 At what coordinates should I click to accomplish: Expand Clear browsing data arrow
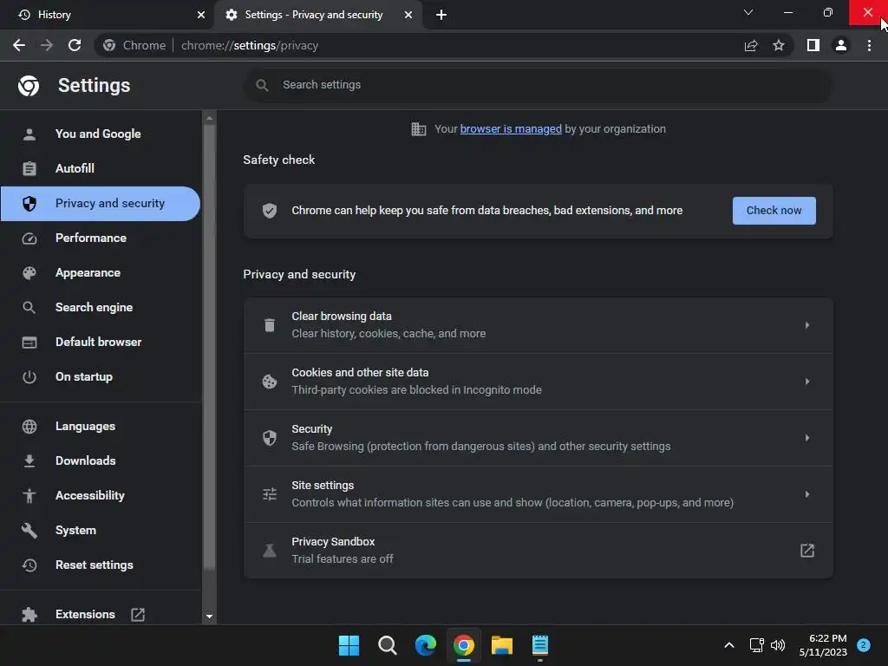point(807,325)
